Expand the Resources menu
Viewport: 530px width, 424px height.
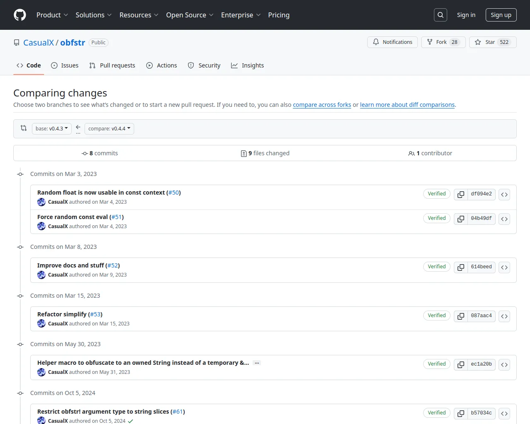pos(139,15)
